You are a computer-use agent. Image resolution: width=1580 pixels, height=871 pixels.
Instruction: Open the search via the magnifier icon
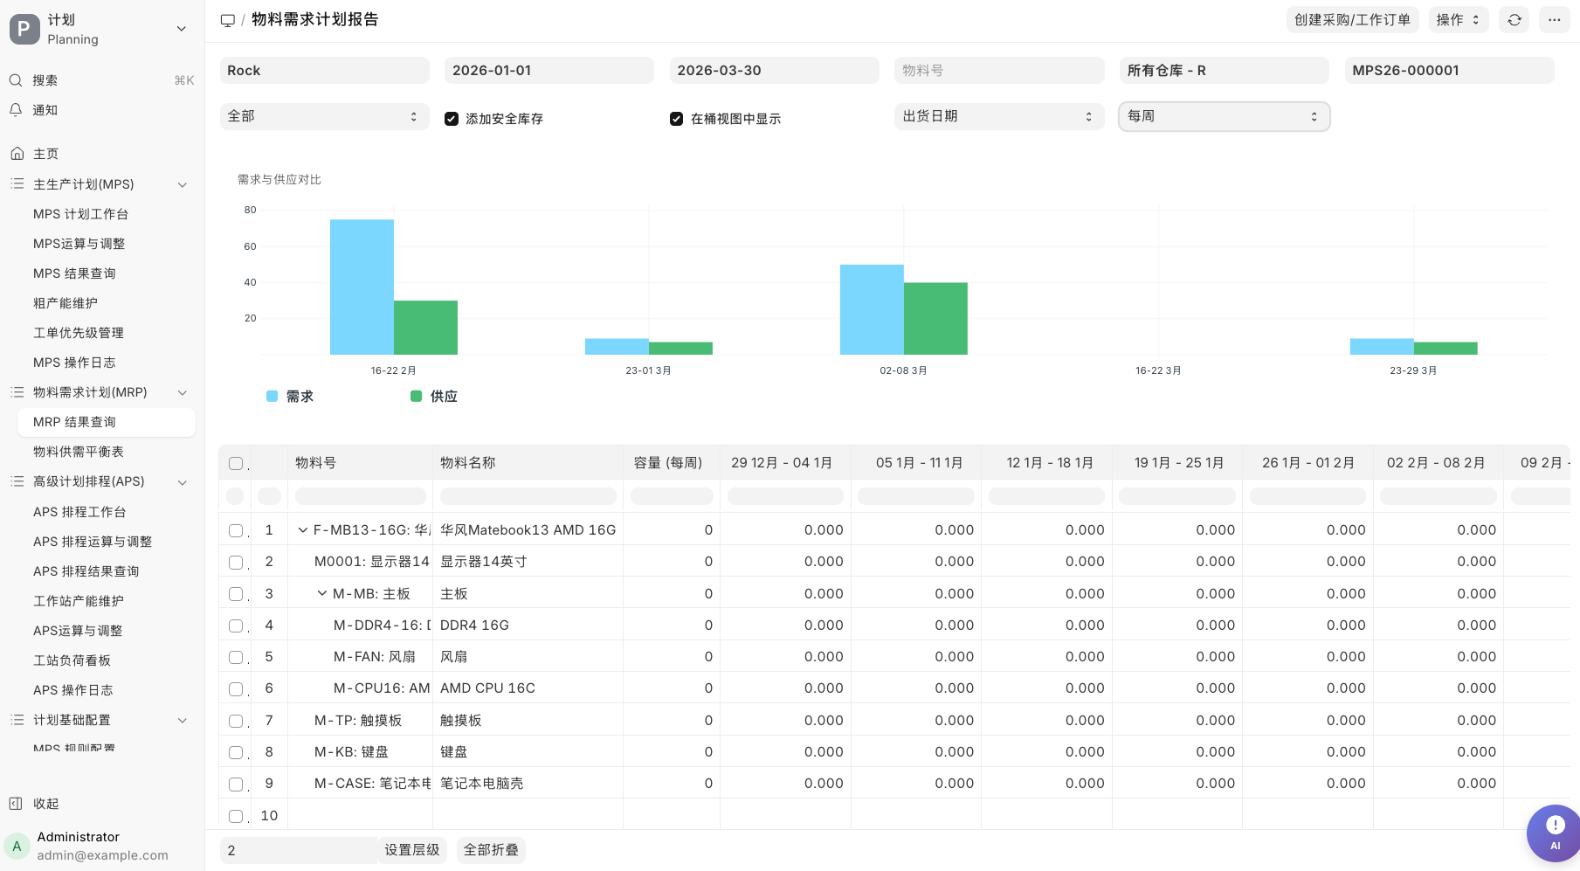16,79
